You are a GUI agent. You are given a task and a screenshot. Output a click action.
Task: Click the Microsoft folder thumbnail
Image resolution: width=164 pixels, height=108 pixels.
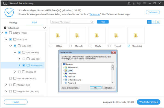[x=77, y=35]
